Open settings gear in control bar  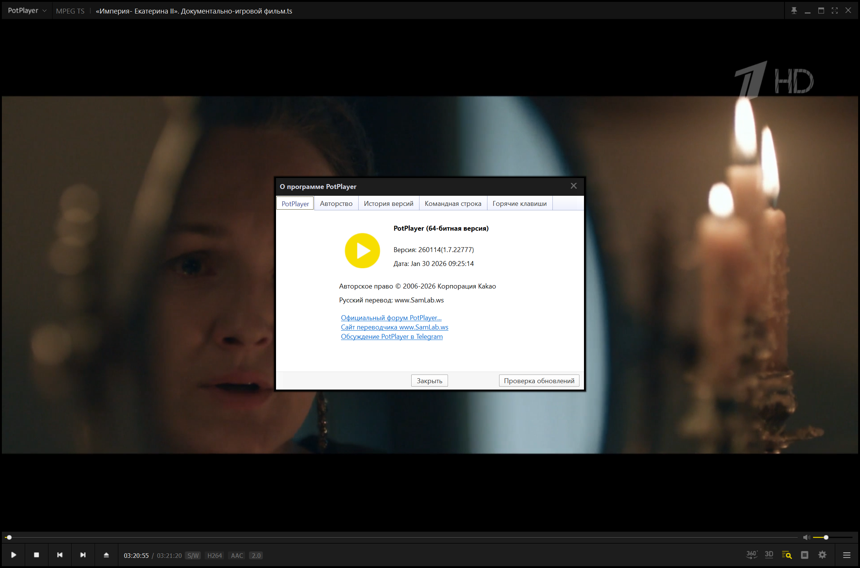(x=822, y=555)
